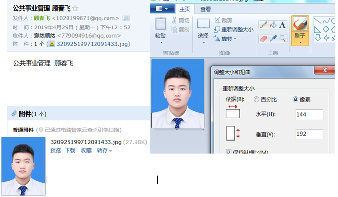Toggle the 保持纵横比 aspect ratio checkbox

(229, 152)
